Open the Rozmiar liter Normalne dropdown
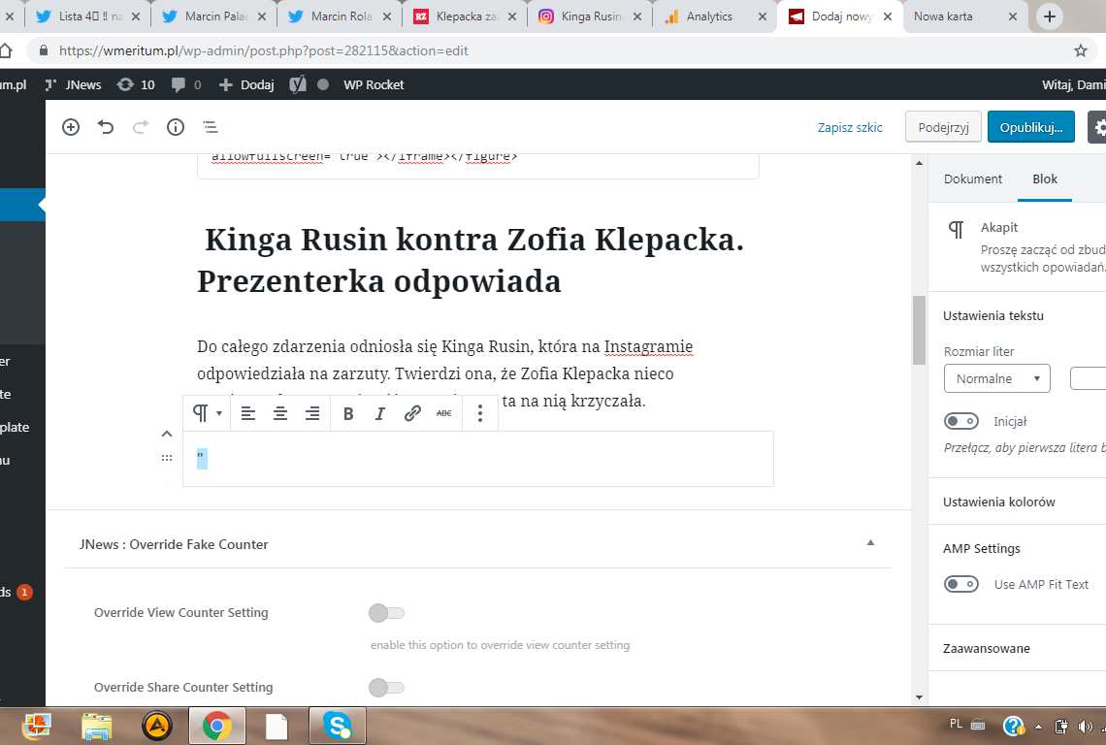1106x745 pixels. pos(996,378)
